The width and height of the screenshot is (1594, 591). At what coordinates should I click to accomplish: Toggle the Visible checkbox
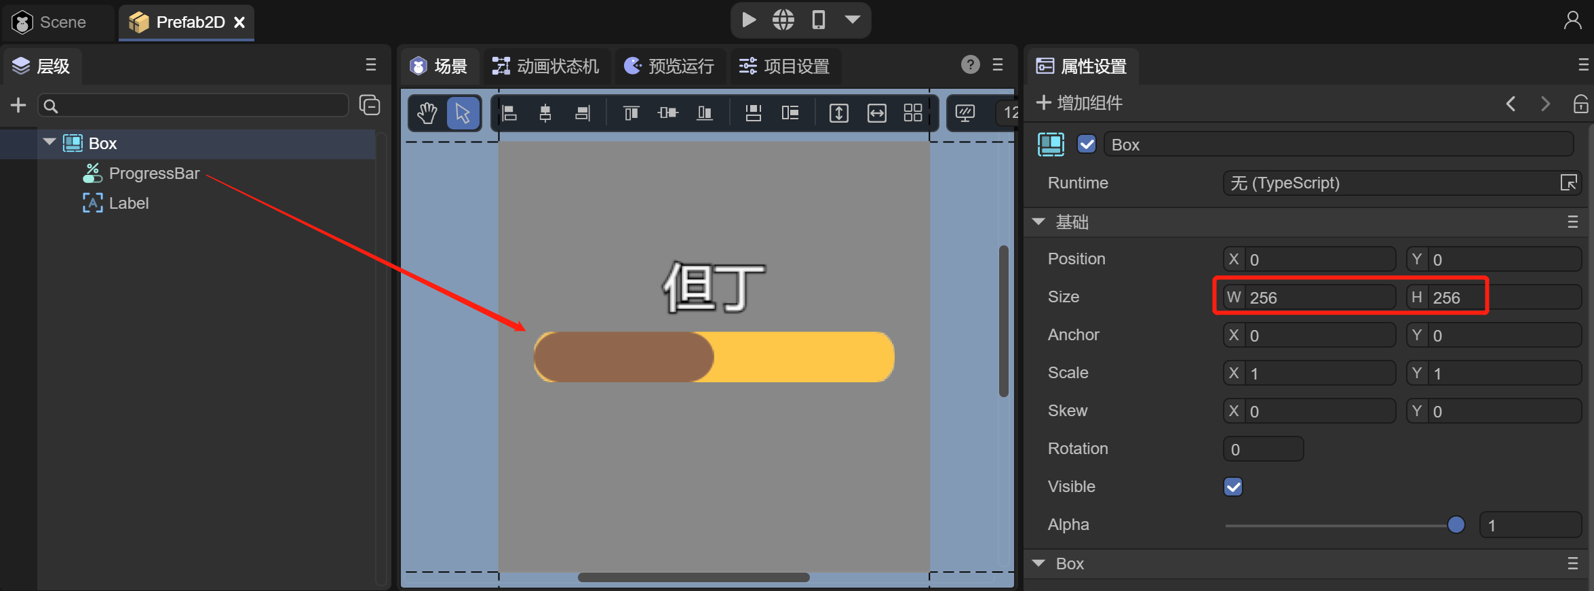tap(1233, 487)
